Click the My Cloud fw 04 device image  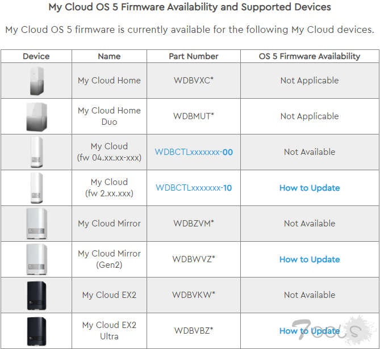click(36, 152)
